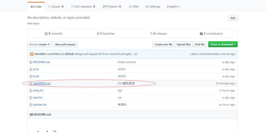Viewport: 266px width, 132px height.
Task: View the 9 commits history
Action: click(53, 34)
